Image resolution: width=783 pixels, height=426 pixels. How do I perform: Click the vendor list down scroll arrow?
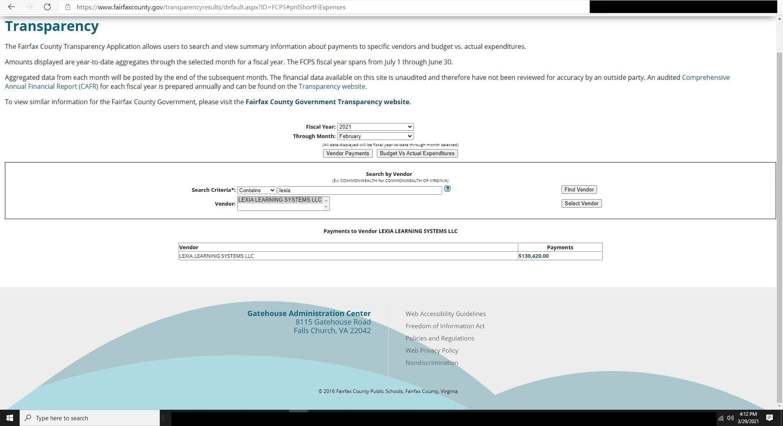click(x=326, y=207)
